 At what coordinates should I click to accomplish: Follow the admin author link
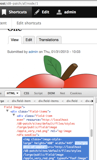(x=33, y=52)
